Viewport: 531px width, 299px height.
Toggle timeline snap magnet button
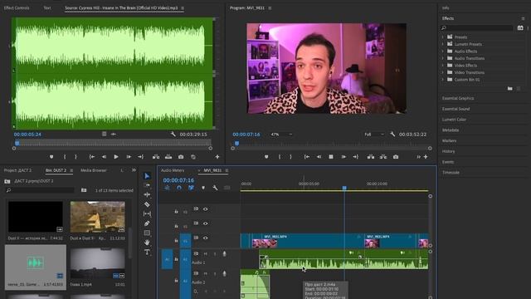[x=179, y=188]
